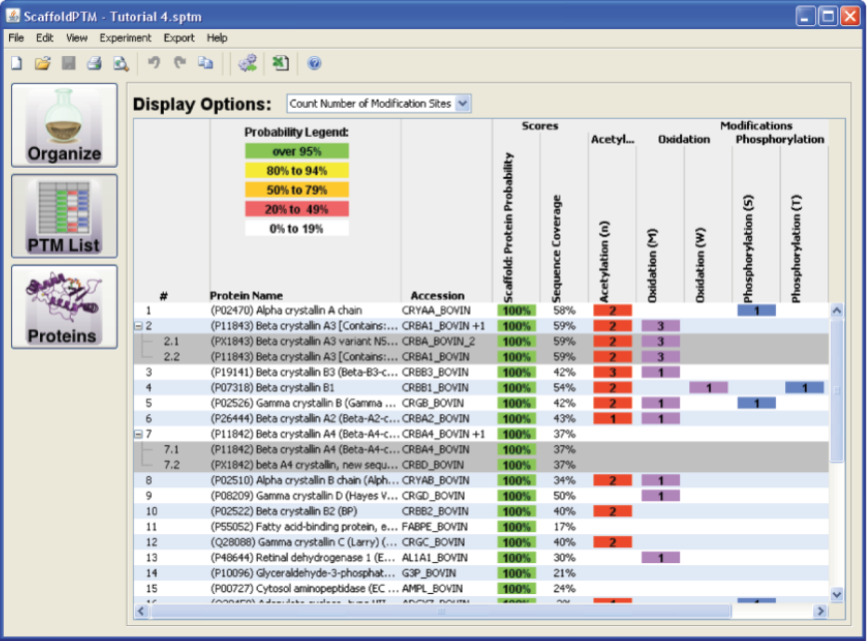The height and width of the screenshot is (641, 867).
Task: Click the Save disk icon
Action: coord(69,64)
